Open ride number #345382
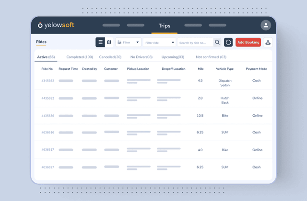This screenshot has height=201, width=307. click(47, 81)
